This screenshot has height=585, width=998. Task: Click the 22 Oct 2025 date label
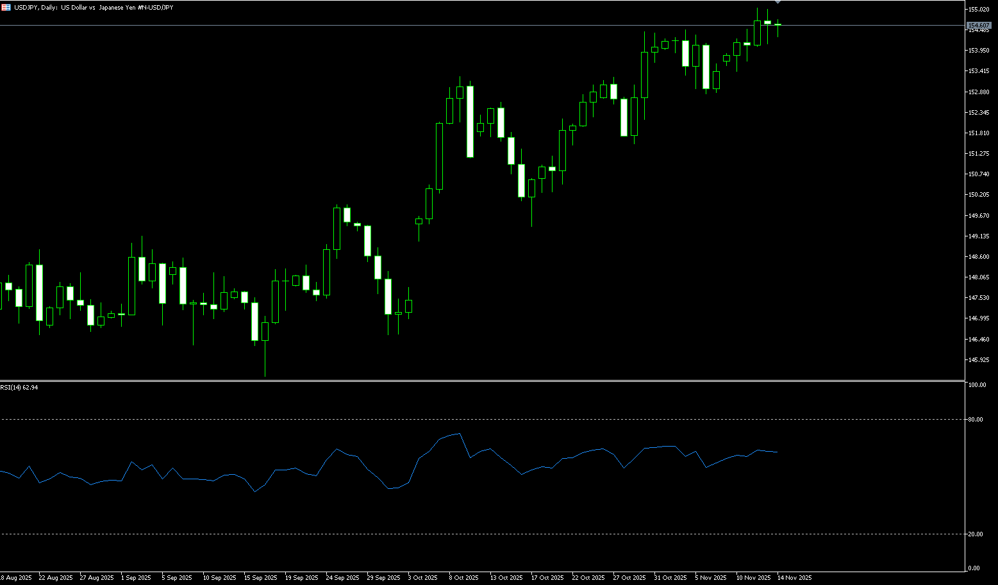(x=588, y=577)
